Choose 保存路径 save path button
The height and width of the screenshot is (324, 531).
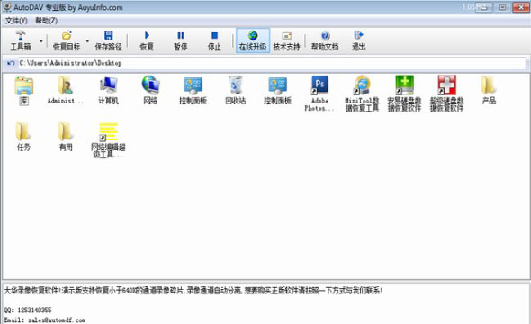point(108,40)
